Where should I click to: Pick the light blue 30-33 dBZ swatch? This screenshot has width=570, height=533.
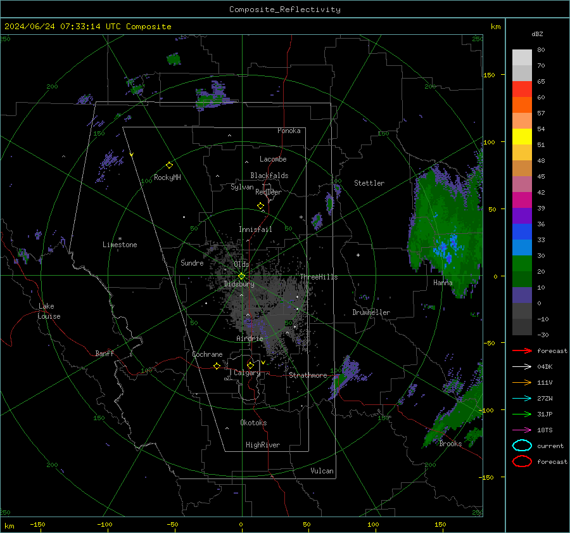[x=522, y=248]
